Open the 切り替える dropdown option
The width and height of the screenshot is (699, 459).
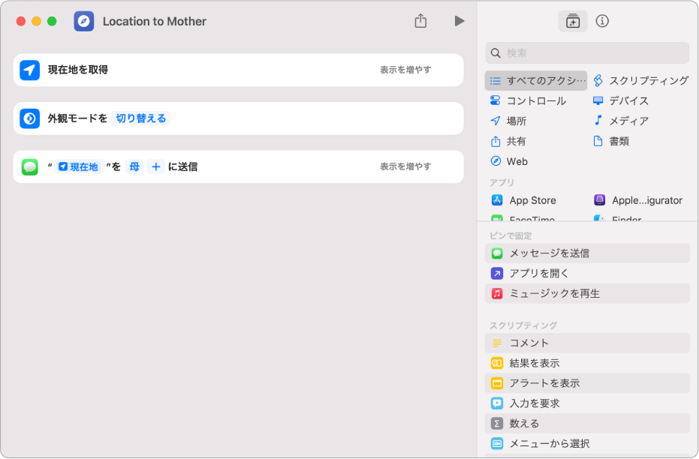click(141, 118)
